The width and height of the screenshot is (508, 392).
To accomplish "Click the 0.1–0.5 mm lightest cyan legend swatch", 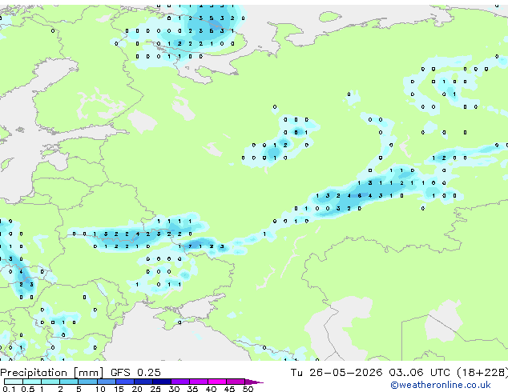I will click(14, 382).
